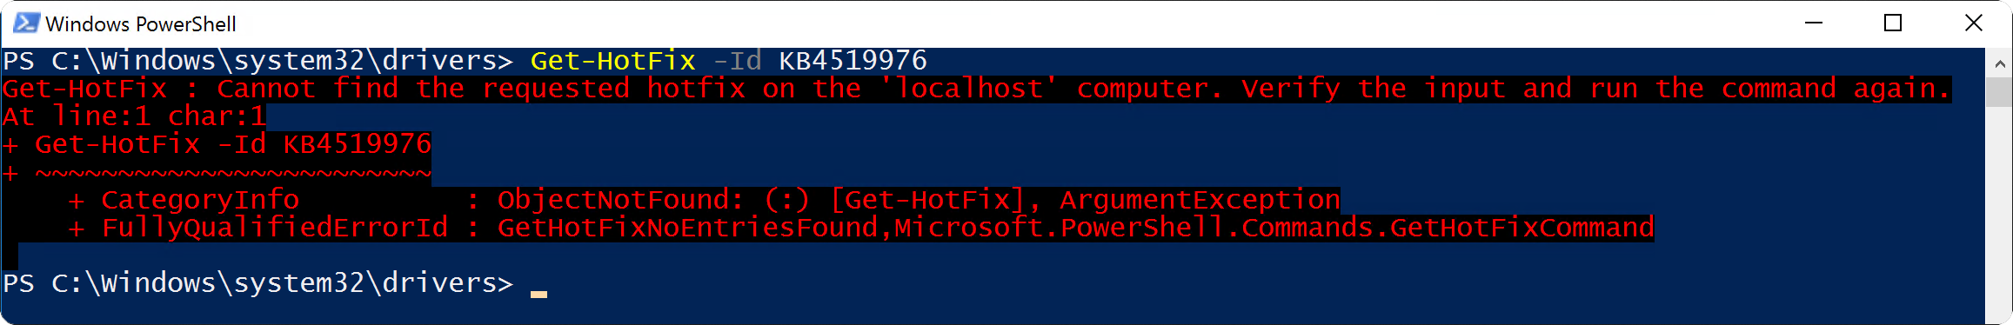Click the ArgumentException text
This screenshot has width=2013, height=325.
click(1200, 200)
